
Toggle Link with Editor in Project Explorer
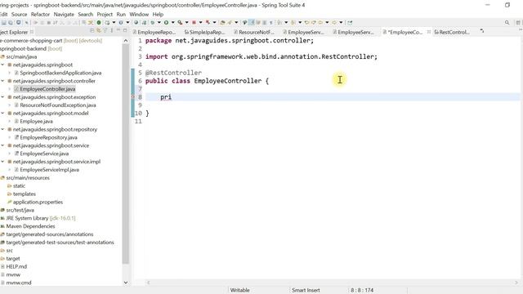(x=99, y=31)
